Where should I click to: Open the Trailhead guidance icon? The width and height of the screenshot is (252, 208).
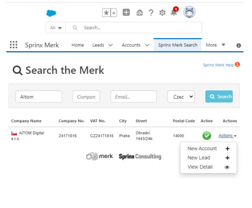(139, 13)
